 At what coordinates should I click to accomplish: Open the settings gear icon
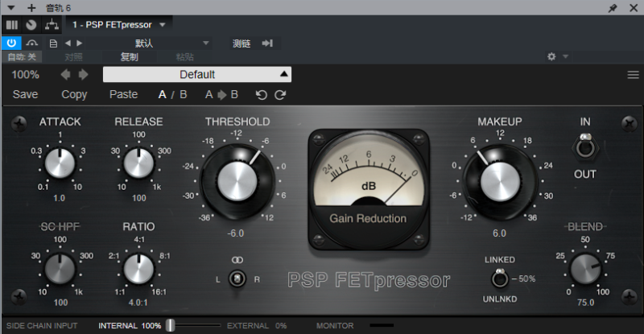[551, 57]
